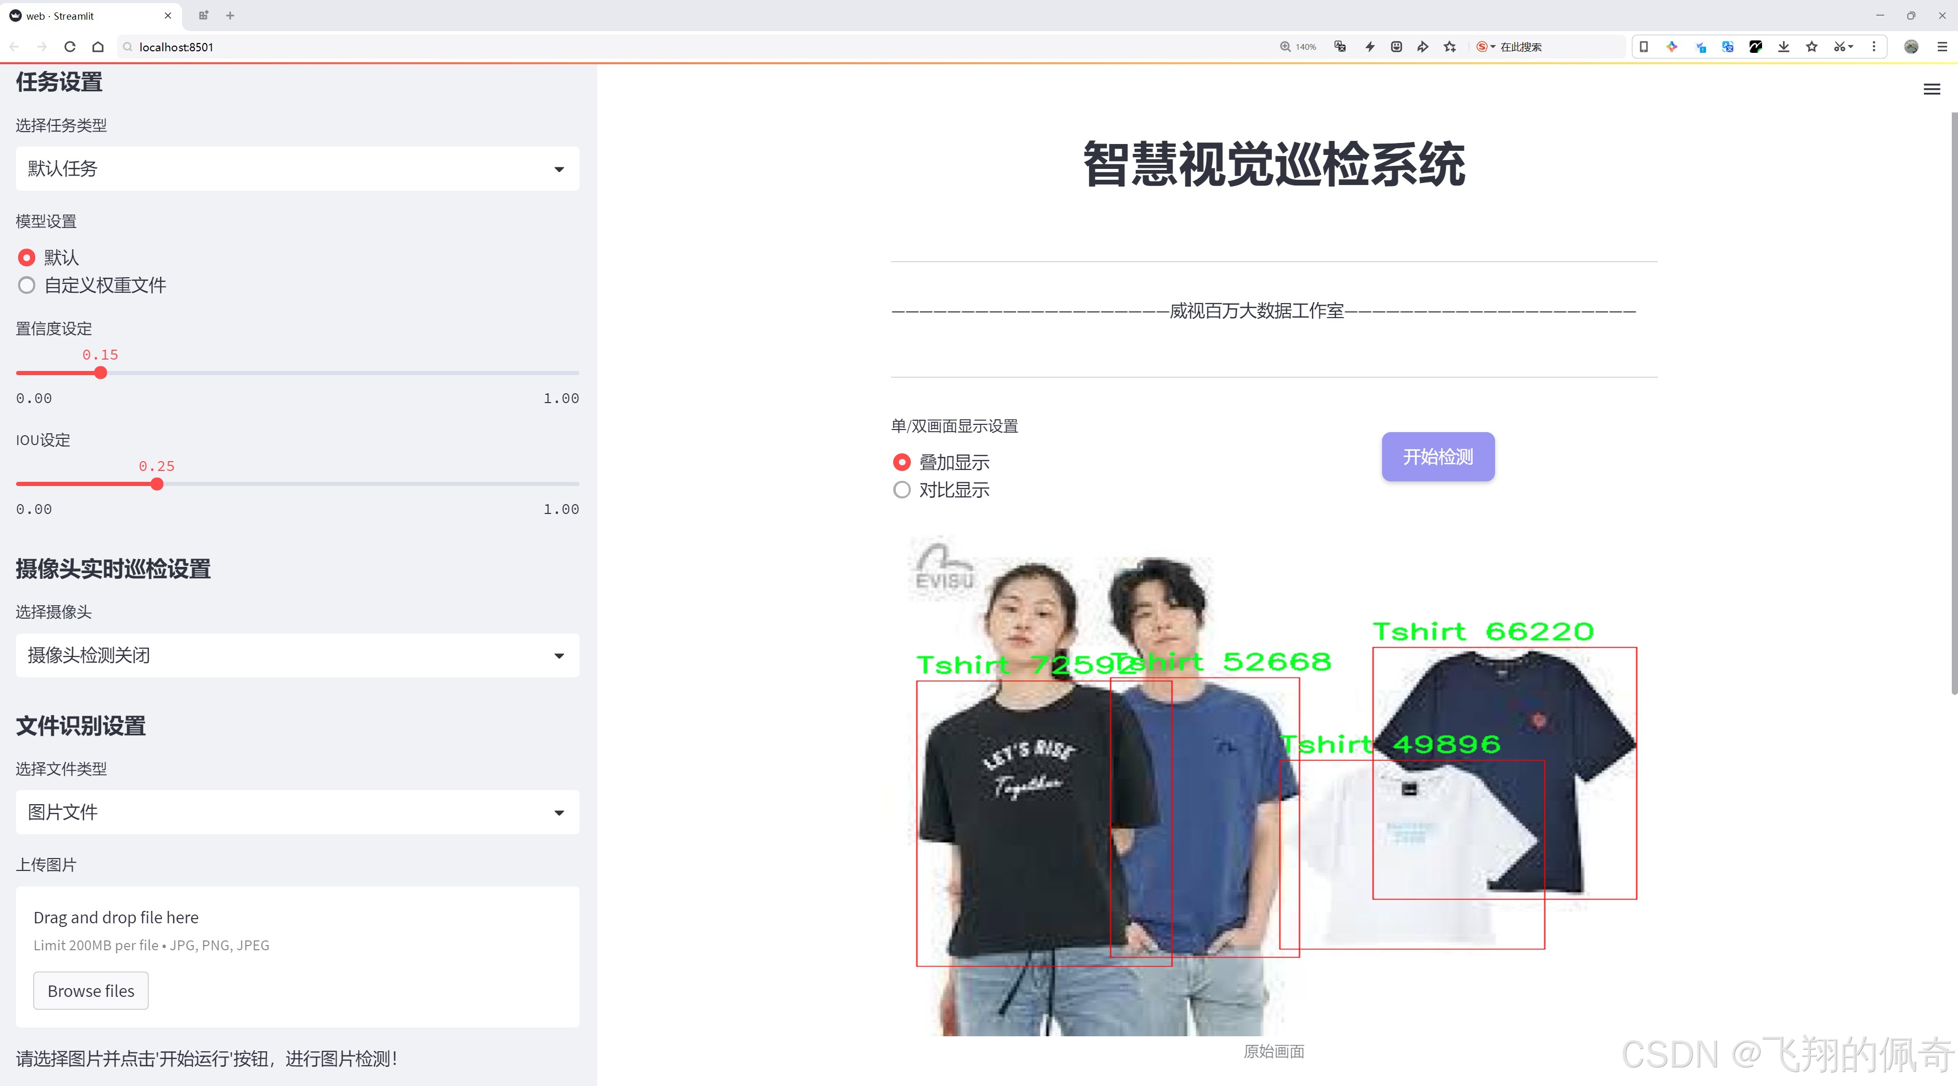The width and height of the screenshot is (1958, 1086).
Task: Click the Browse files button
Action: [x=90, y=990]
